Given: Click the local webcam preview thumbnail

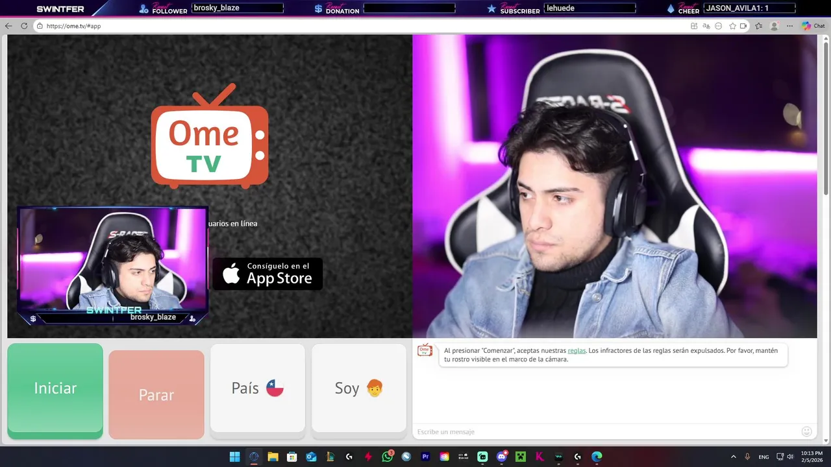Looking at the screenshot, I should point(112,265).
